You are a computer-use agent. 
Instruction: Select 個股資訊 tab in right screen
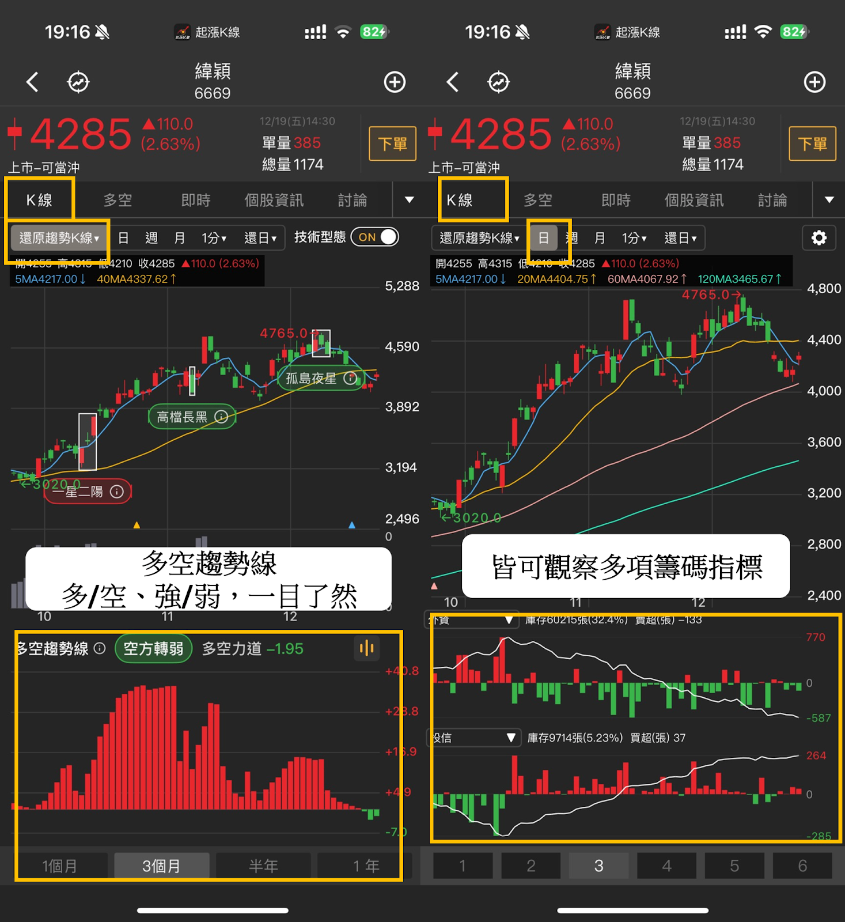(694, 200)
